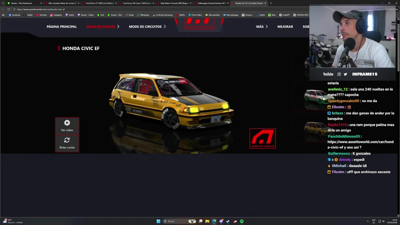Viewport: 400px width, 225px height.
Task: Click the Assetto World red logo badge
Action: [x=262, y=138]
